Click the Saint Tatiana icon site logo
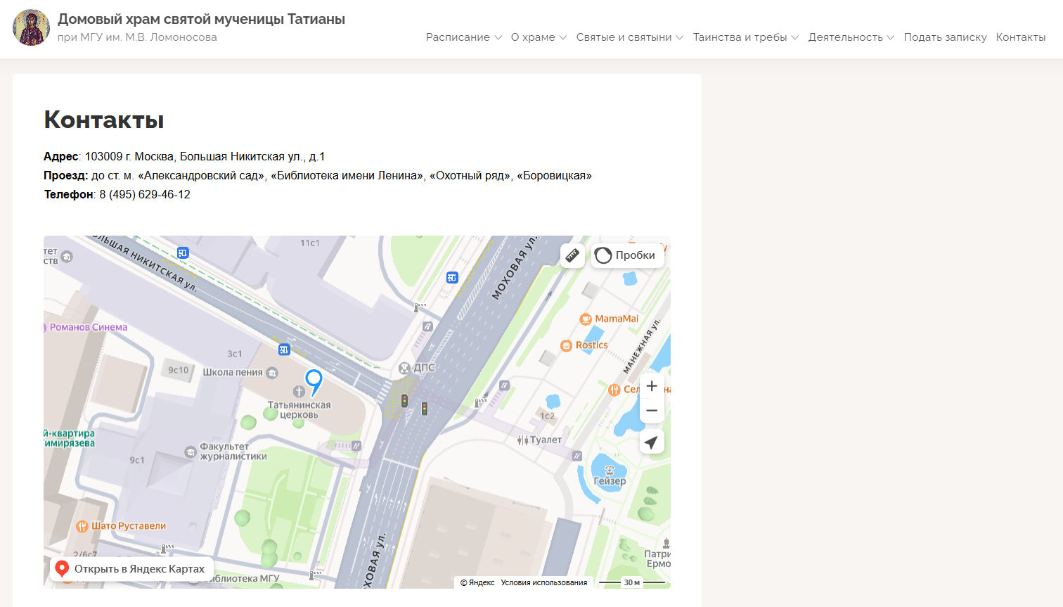The height and width of the screenshot is (607, 1063). (32, 27)
